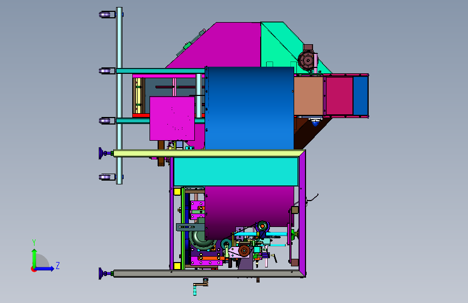This screenshot has width=468, height=303.
Task: Select the crimson panel of the outlet duct
Action: (x=340, y=96)
